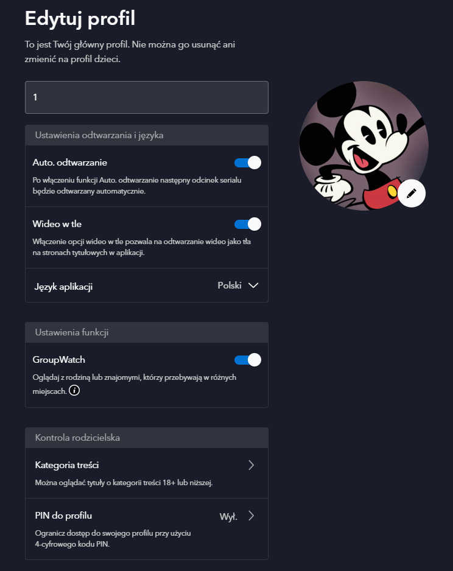The width and height of the screenshot is (453, 571).
Task: Click the Wideo w tle label
Action: pyautogui.click(x=57, y=224)
